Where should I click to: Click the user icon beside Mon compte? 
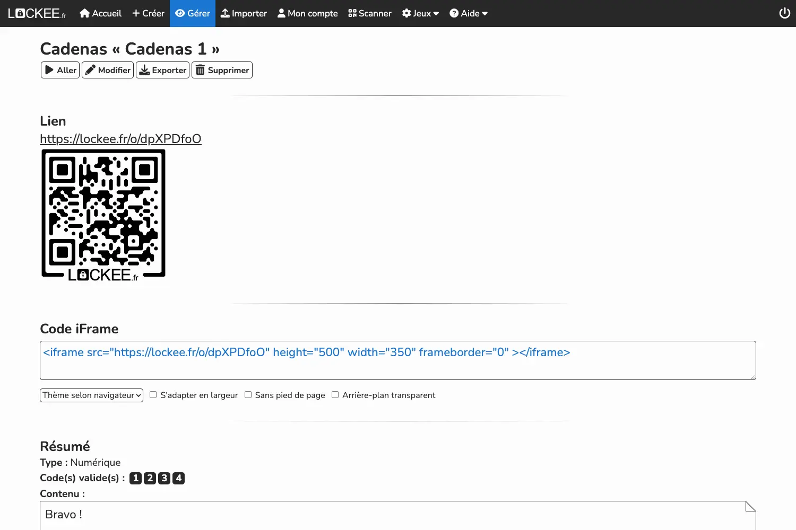pos(281,13)
